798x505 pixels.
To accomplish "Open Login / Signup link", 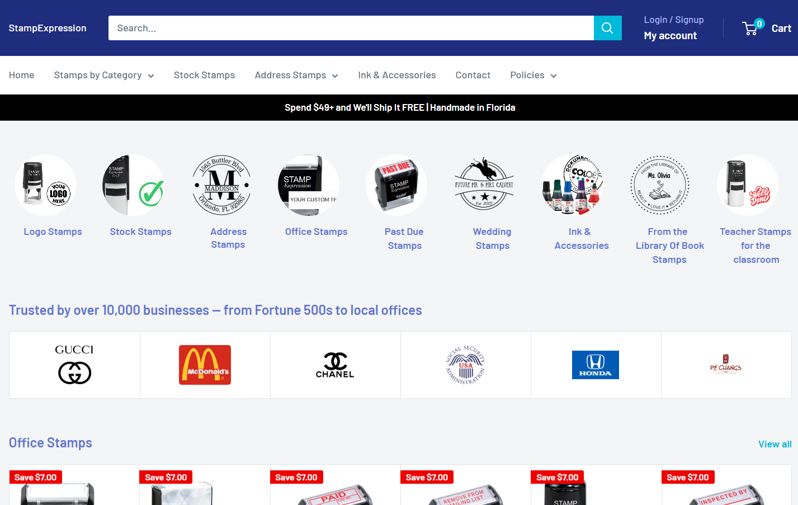I will click(674, 20).
